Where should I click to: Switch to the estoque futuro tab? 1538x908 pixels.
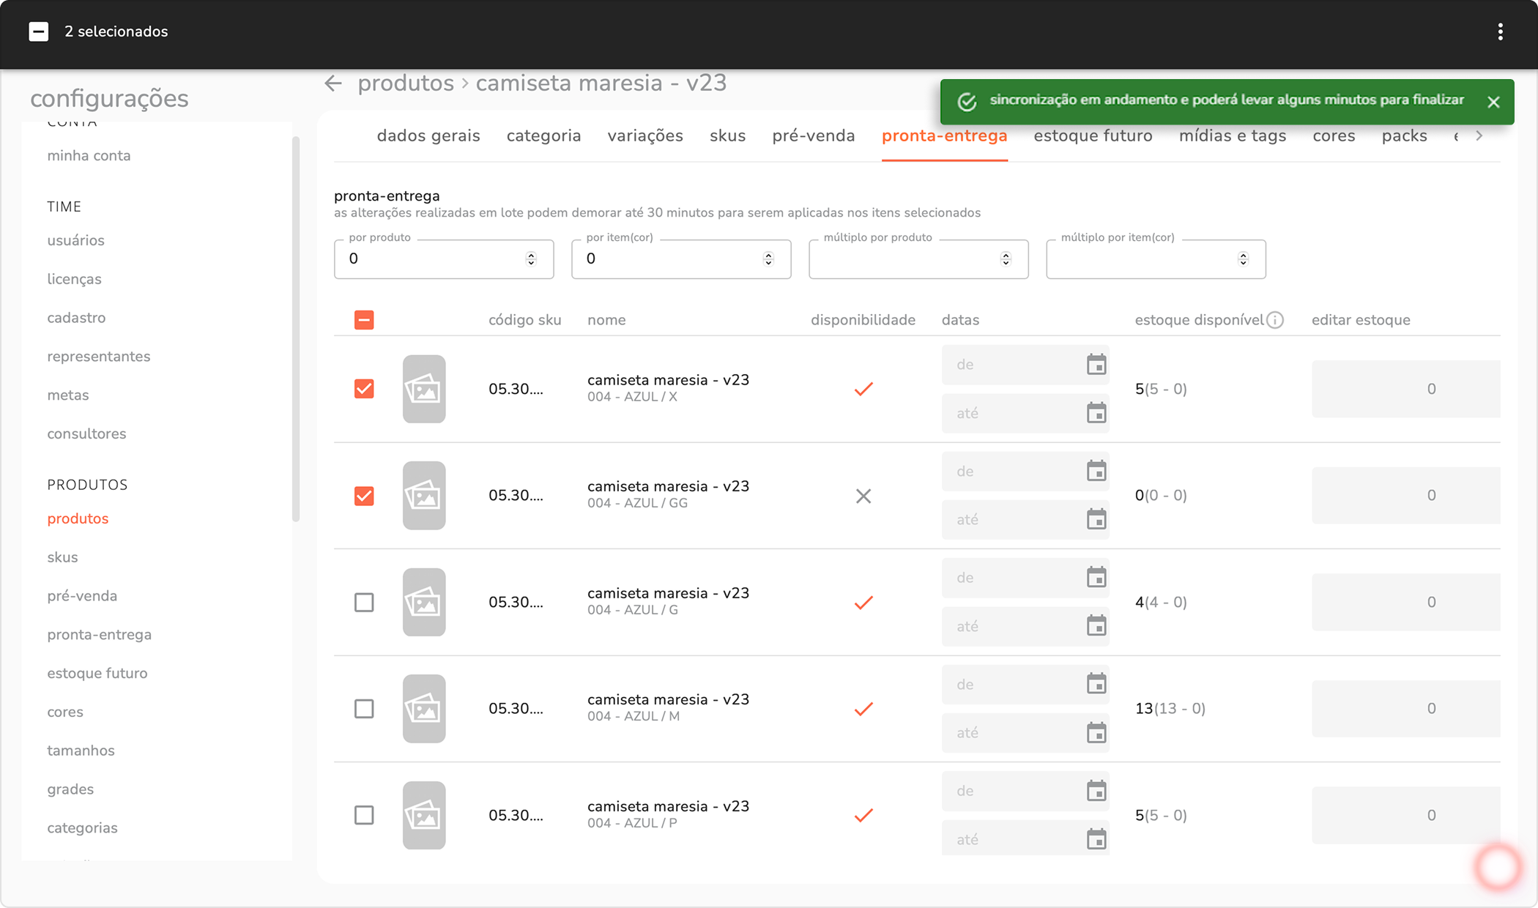pyautogui.click(x=1093, y=136)
